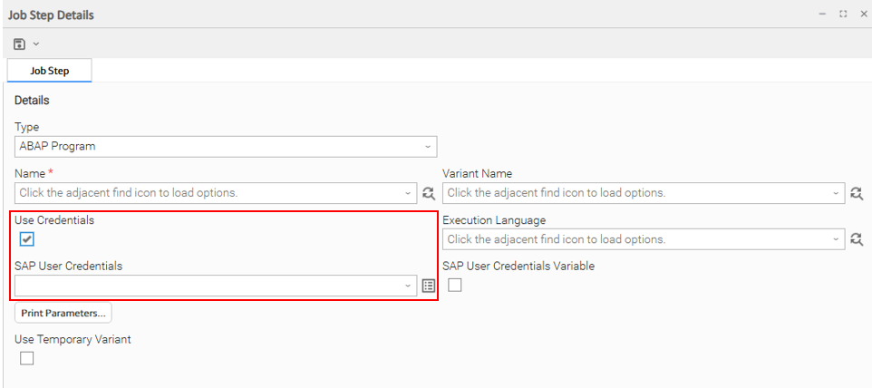Click the find icon beside Execution Language
872x388 pixels.
[x=857, y=239]
